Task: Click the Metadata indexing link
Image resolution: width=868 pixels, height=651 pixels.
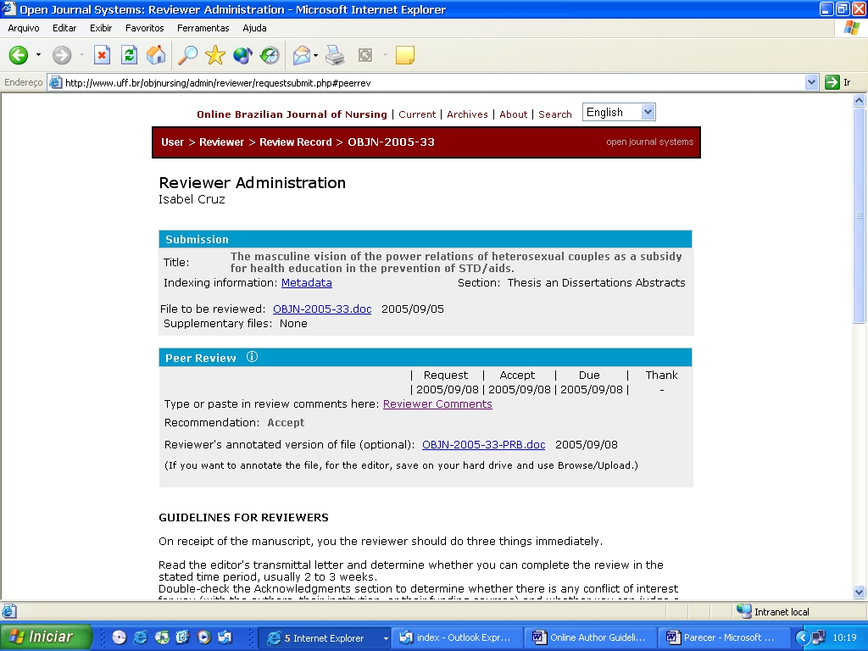Action: point(306,283)
